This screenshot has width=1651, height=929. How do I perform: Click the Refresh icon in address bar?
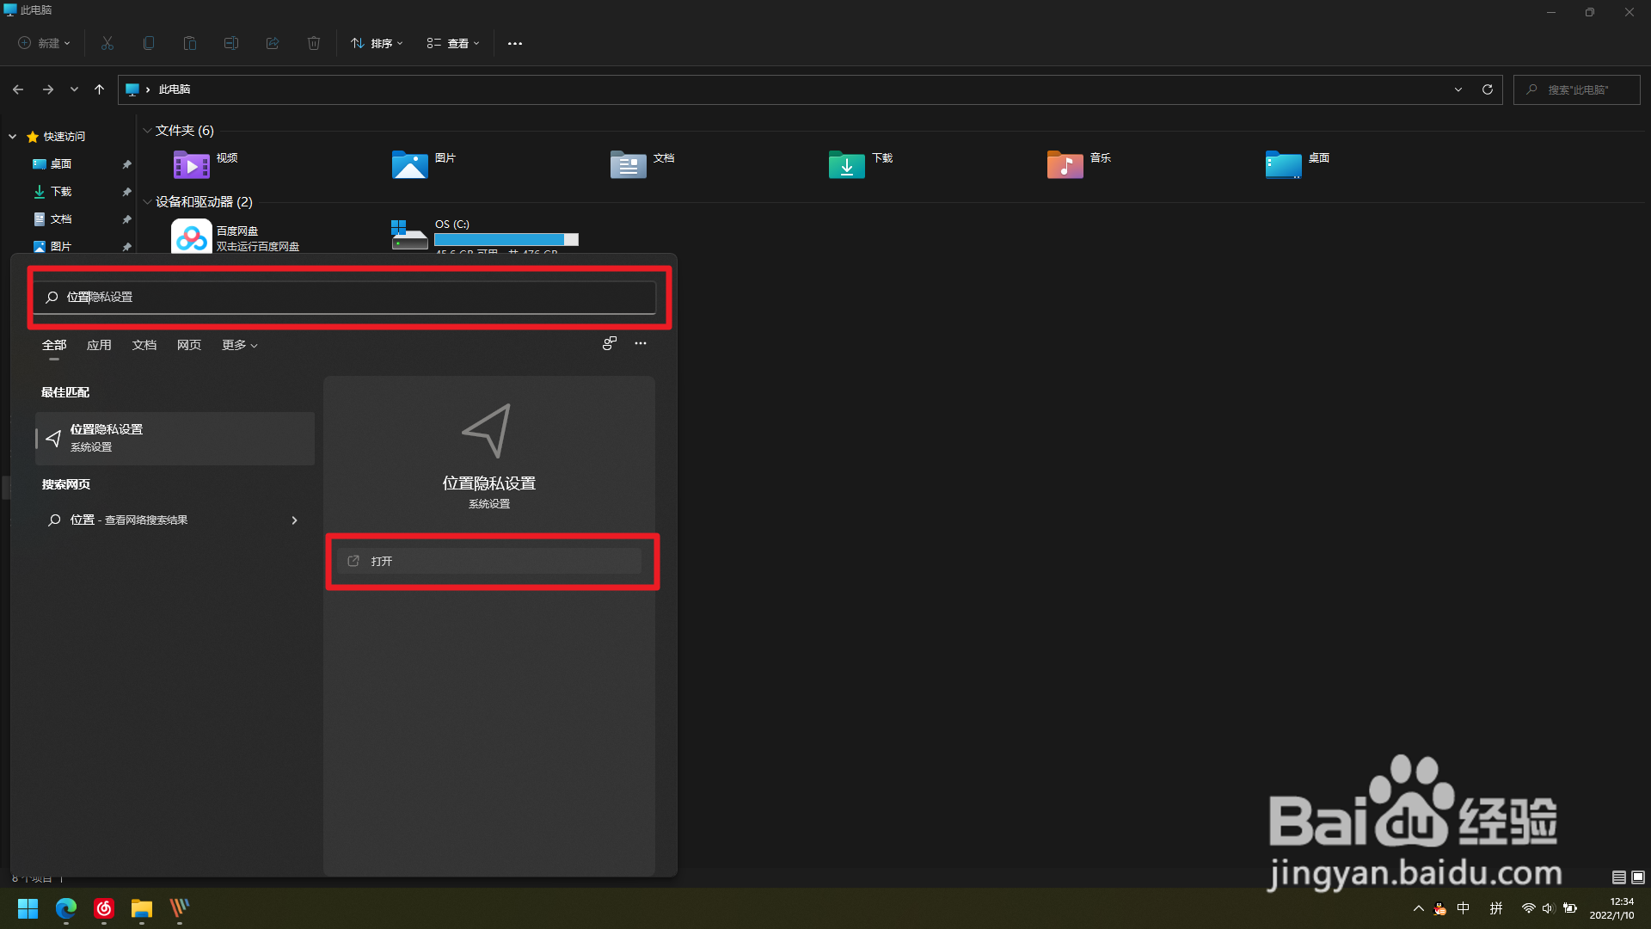coord(1487,89)
